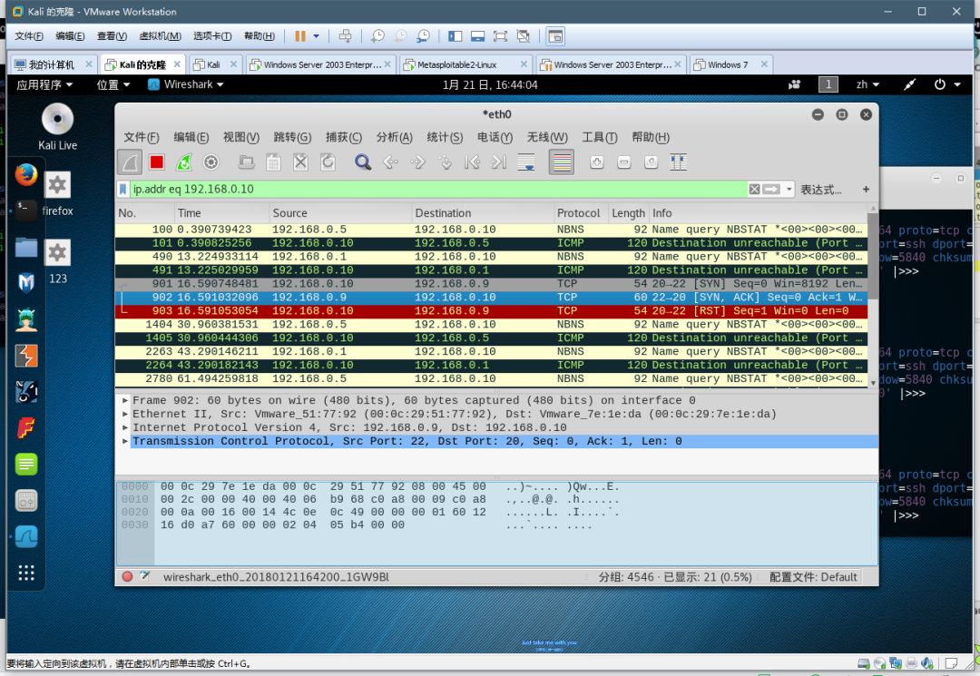Launch Firefox from the dock
The width and height of the screenshot is (980, 676).
coord(26,175)
